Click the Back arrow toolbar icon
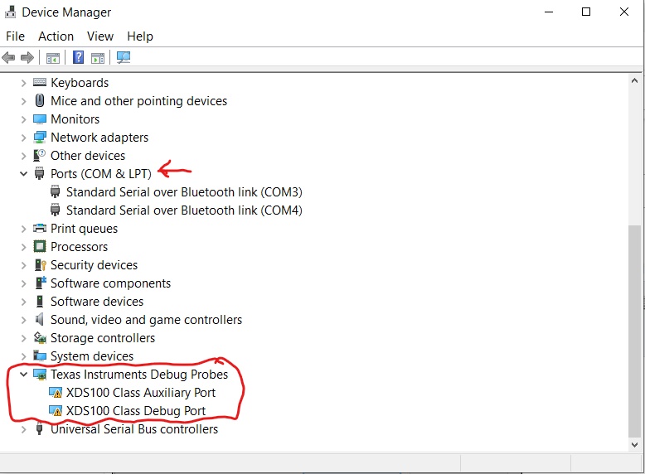 (x=9, y=58)
